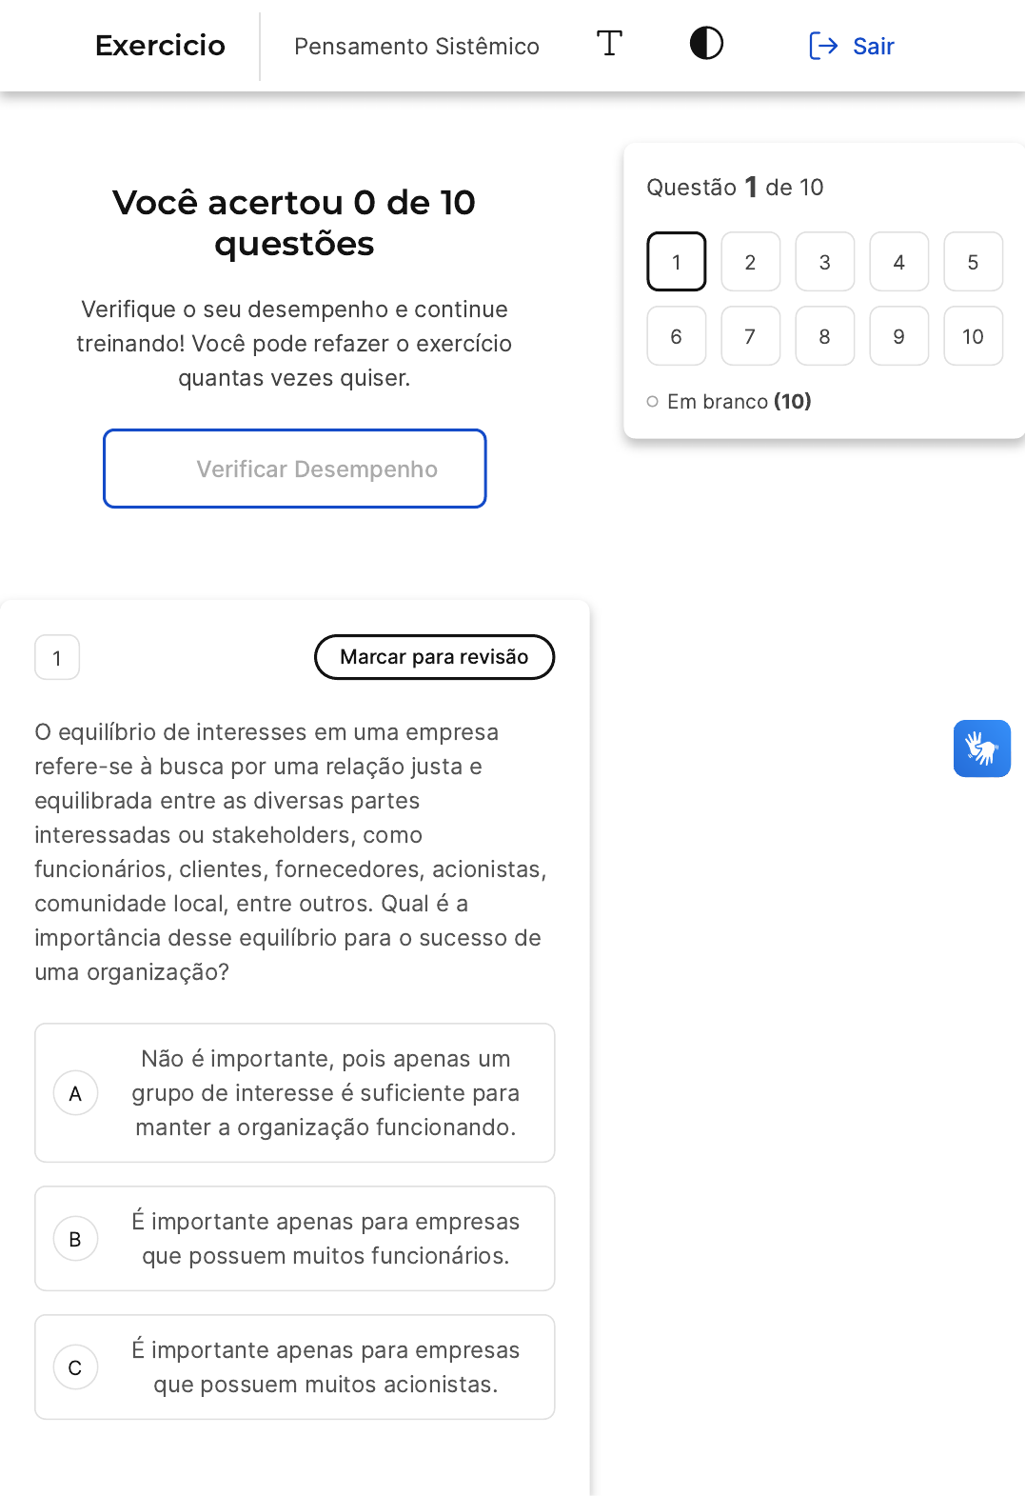Click the Sair logout icon
Screen dimensions: 1026x1496
[x=822, y=46]
